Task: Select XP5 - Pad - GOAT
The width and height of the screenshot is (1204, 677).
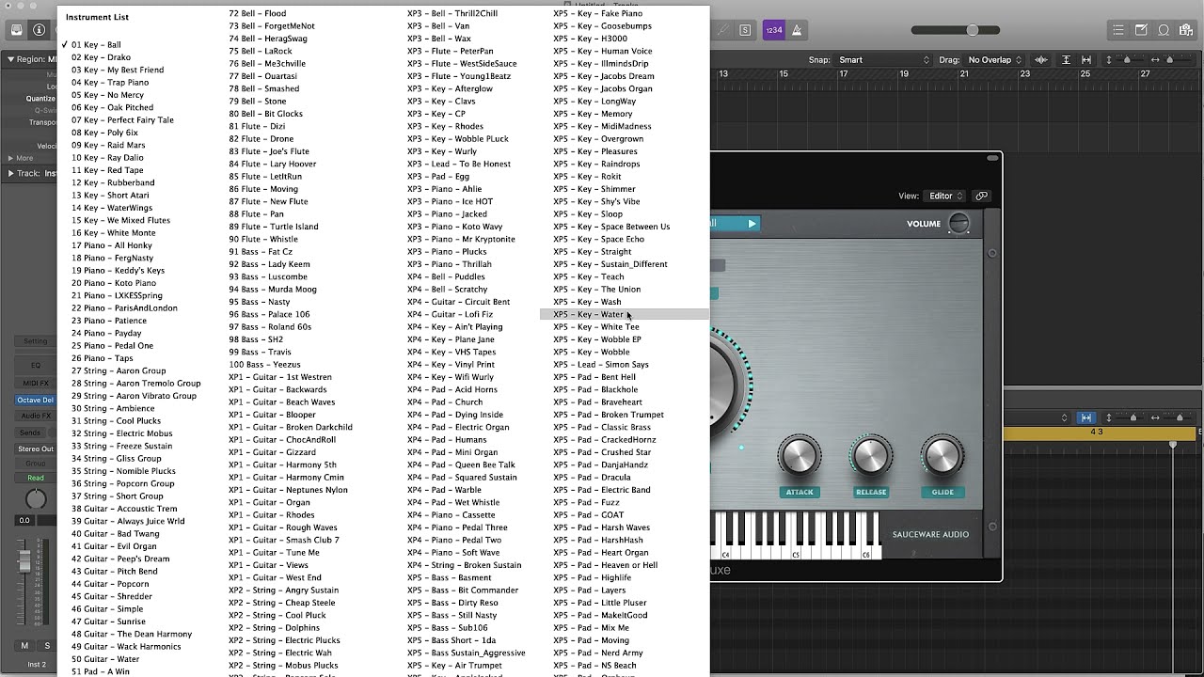Action: pyautogui.click(x=588, y=514)
